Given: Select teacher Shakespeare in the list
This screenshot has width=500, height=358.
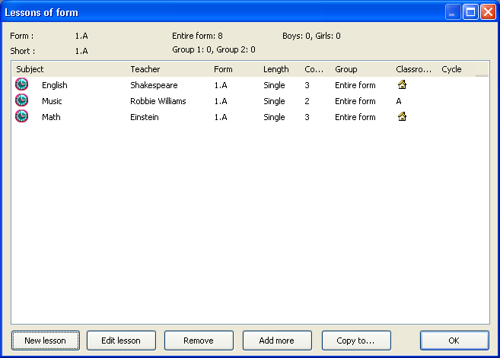Looking at the screenshot, I should (x=154, y=85).
